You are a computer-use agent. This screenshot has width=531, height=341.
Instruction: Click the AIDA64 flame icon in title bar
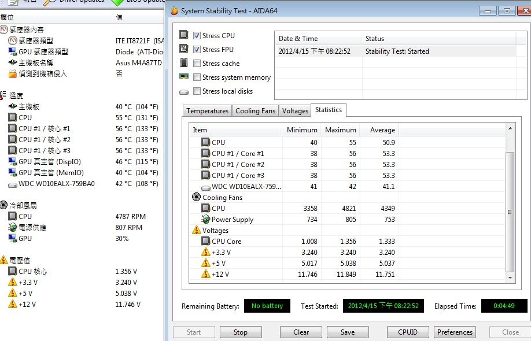[175, 11]
